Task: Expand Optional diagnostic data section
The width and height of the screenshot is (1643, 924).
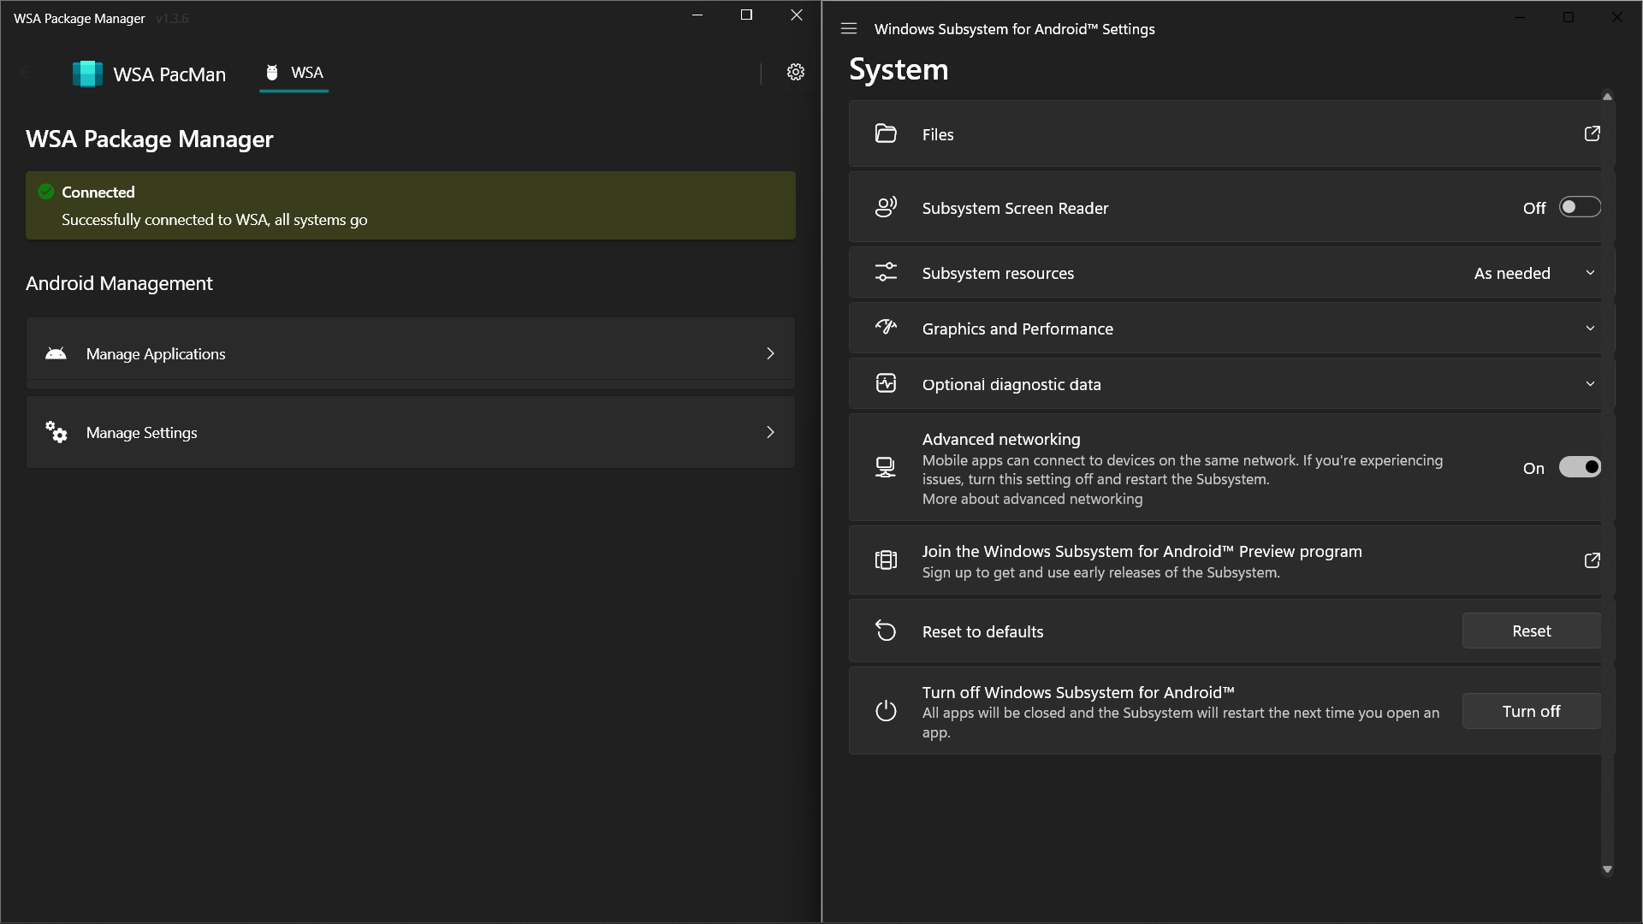Action: (x=1590, y=384)
